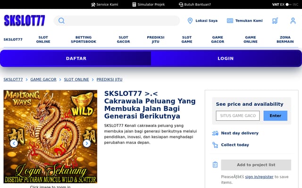The image size is (302, 188).
Task: Open the user account icon
Action: [x=293, y=21]
